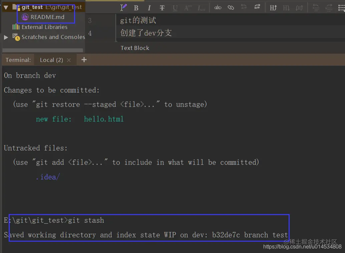Click the dimmed unquote icon

[x=244, y=7]
